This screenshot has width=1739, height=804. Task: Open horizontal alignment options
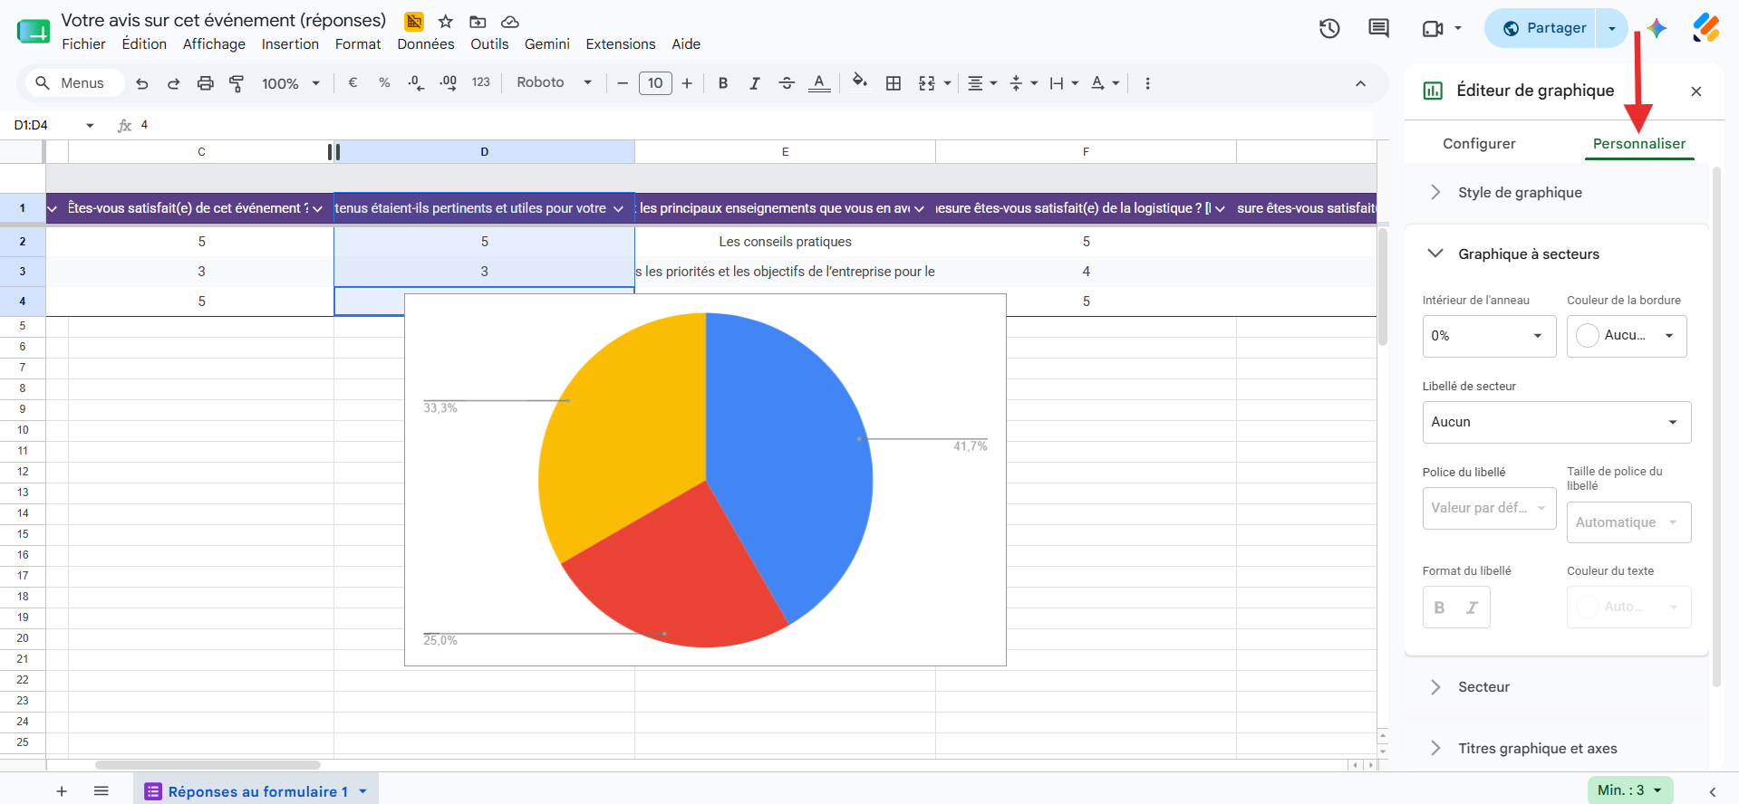982,83
